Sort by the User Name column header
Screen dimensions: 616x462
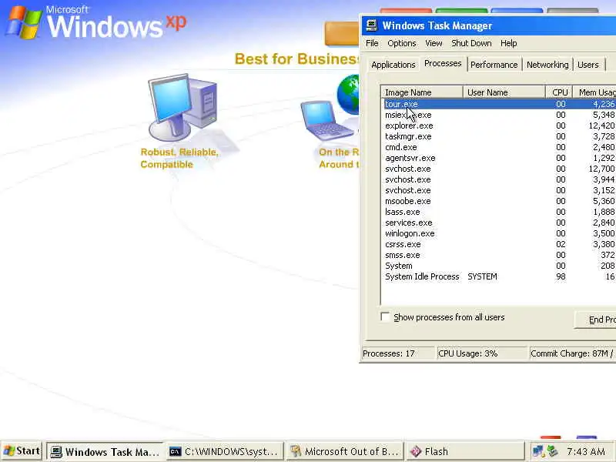pyautogui.click(x=504, y=92)
